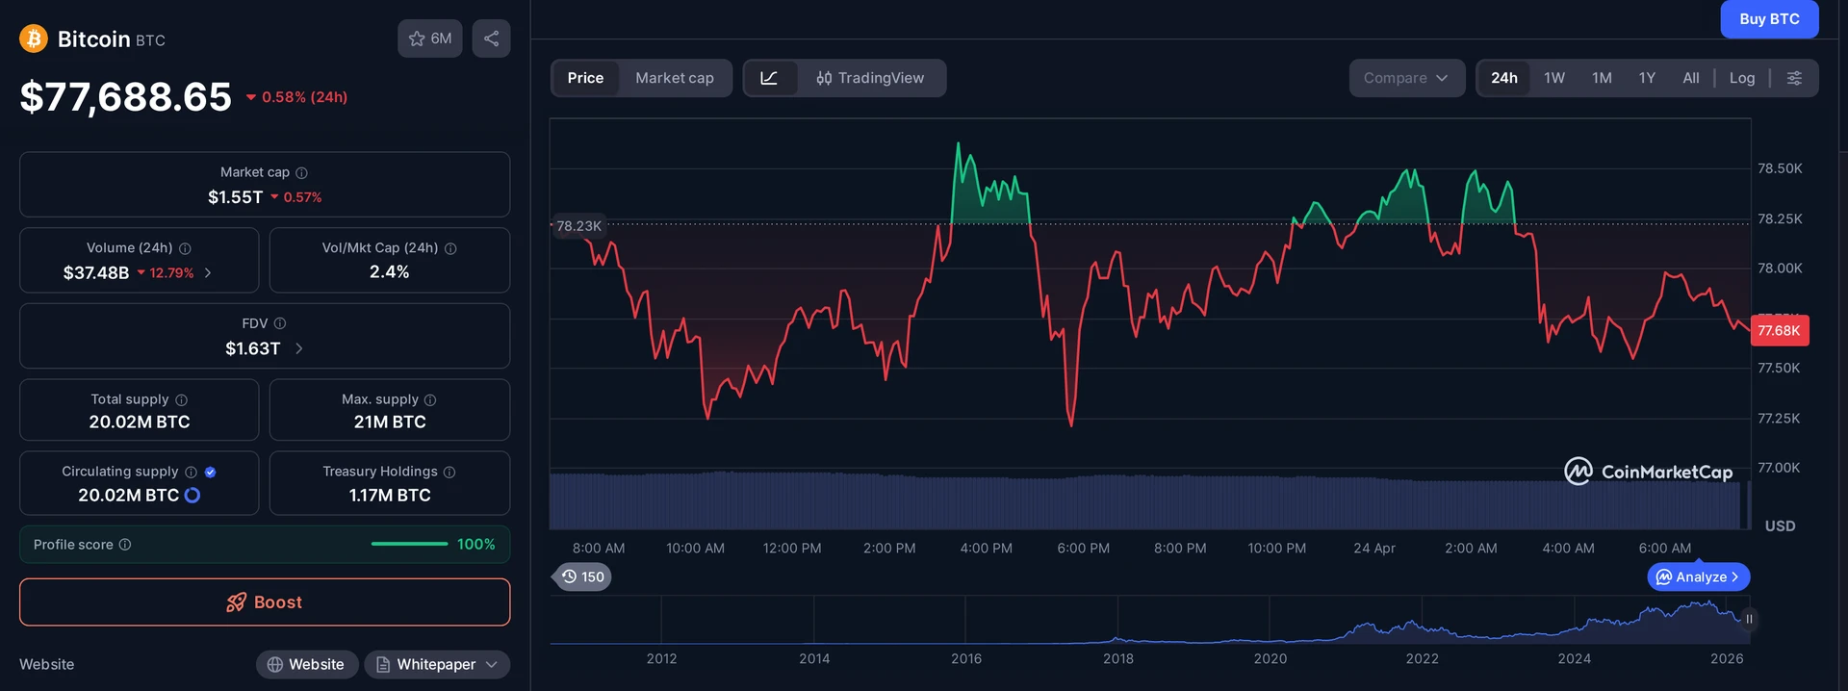Click the verified circulating supply badge

pyautogui.click(x=210, y=472)
